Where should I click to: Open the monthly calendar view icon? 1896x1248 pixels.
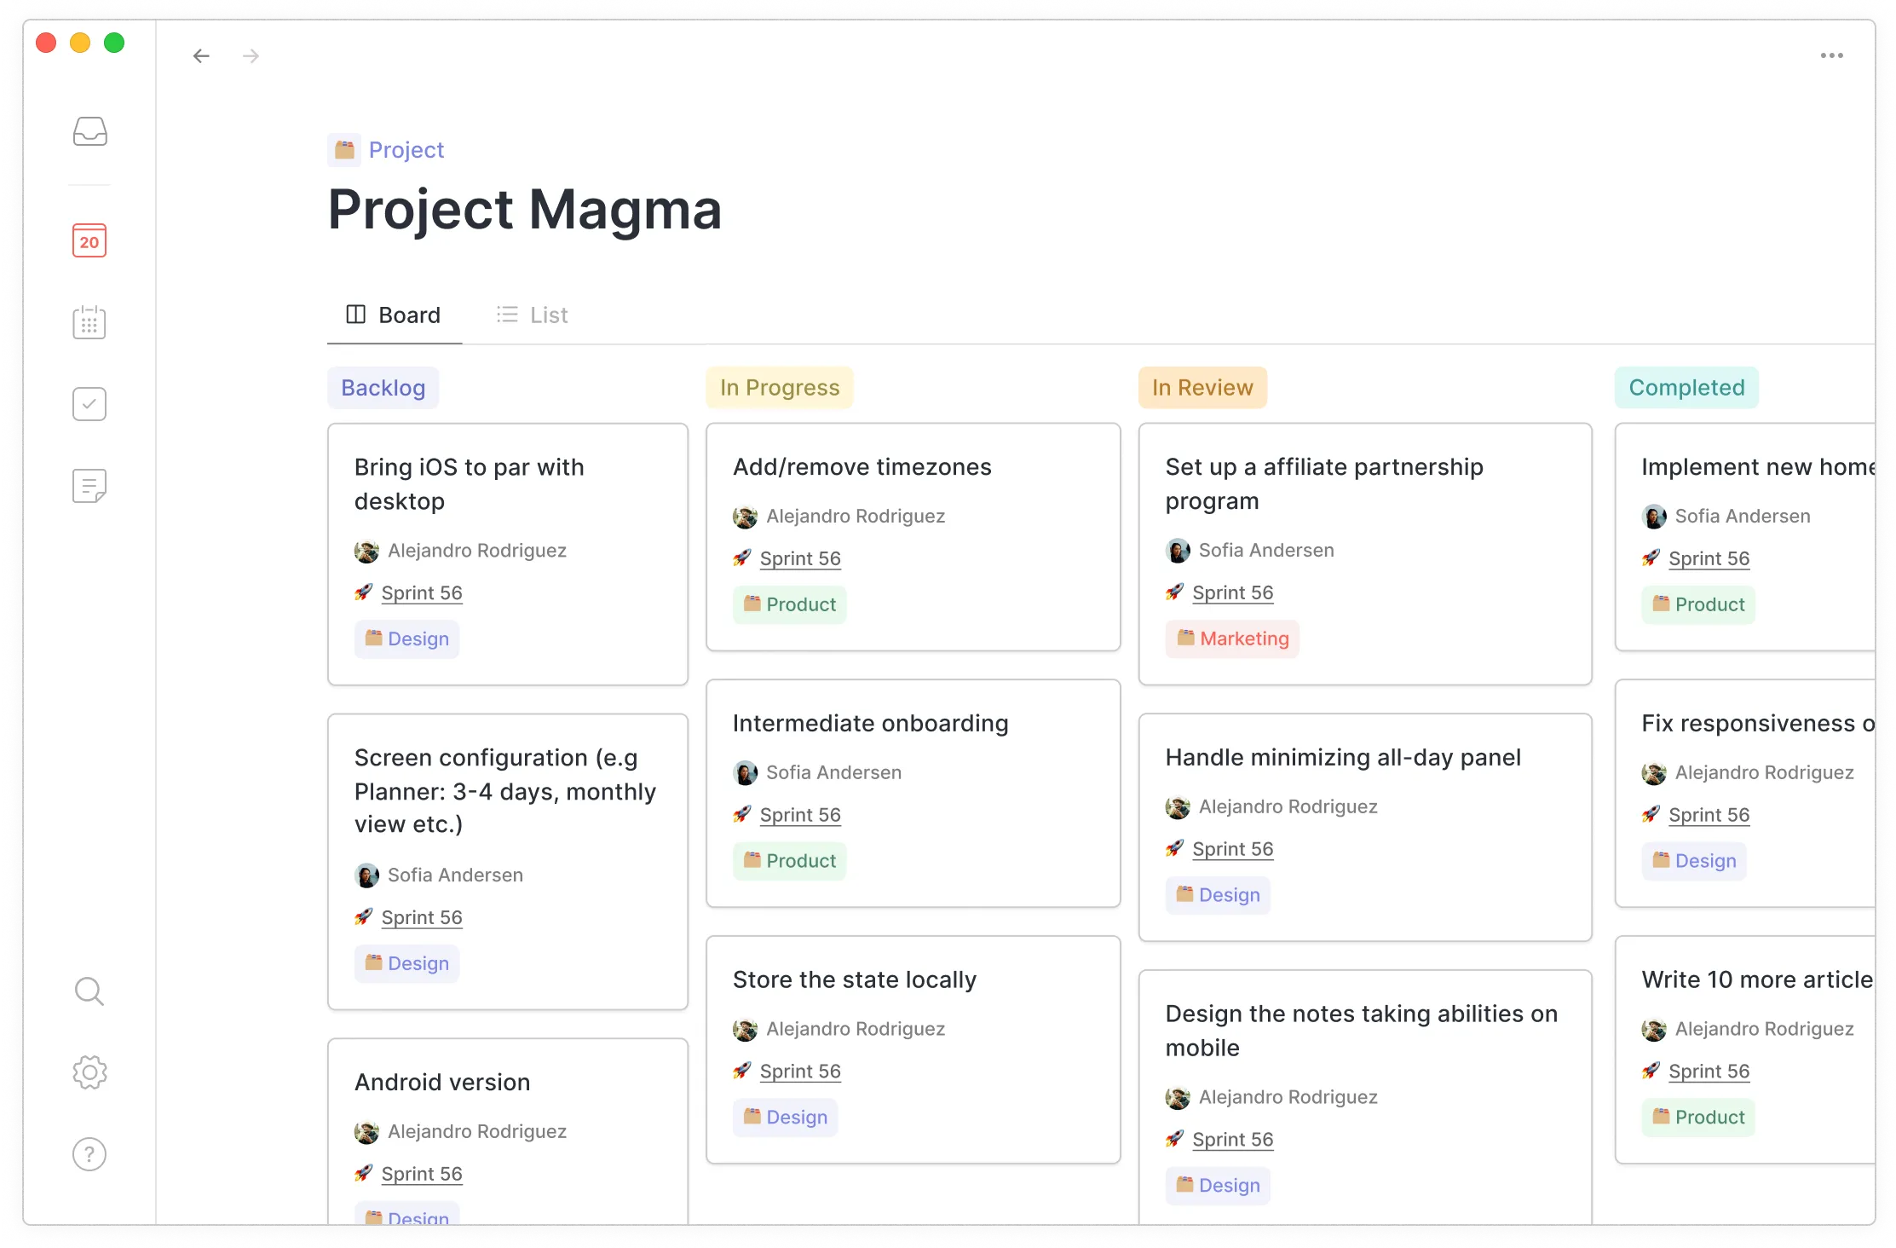tap(89, 321)
